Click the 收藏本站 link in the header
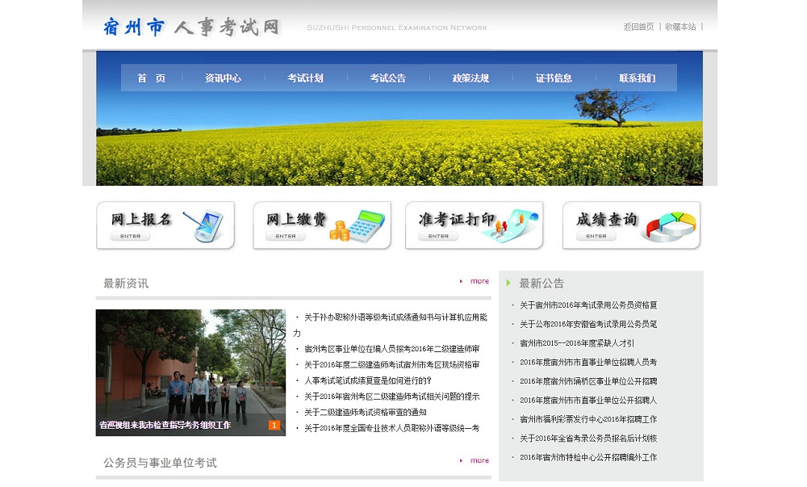The height and width of the screenshot is (487, 807). pos(680,27)
